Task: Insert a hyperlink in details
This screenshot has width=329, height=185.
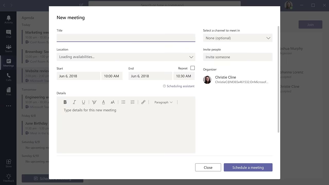Action: [143, 102]
